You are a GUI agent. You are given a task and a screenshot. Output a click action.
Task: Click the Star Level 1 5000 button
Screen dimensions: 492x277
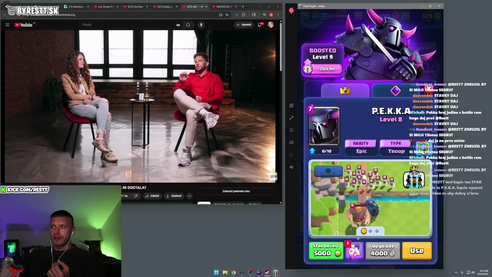pyautogui.click(x=326, y=250)
